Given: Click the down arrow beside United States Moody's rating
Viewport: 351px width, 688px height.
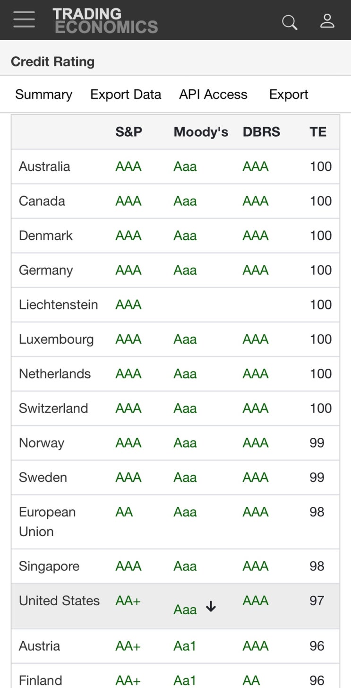Looking at the screenshot, I should [211, 607].
